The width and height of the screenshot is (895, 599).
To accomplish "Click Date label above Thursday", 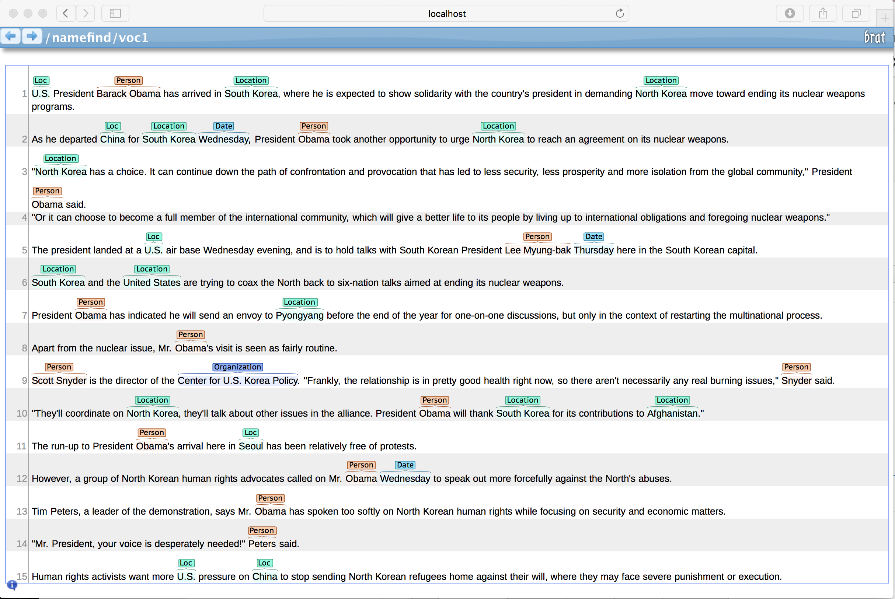I will 593,237.
